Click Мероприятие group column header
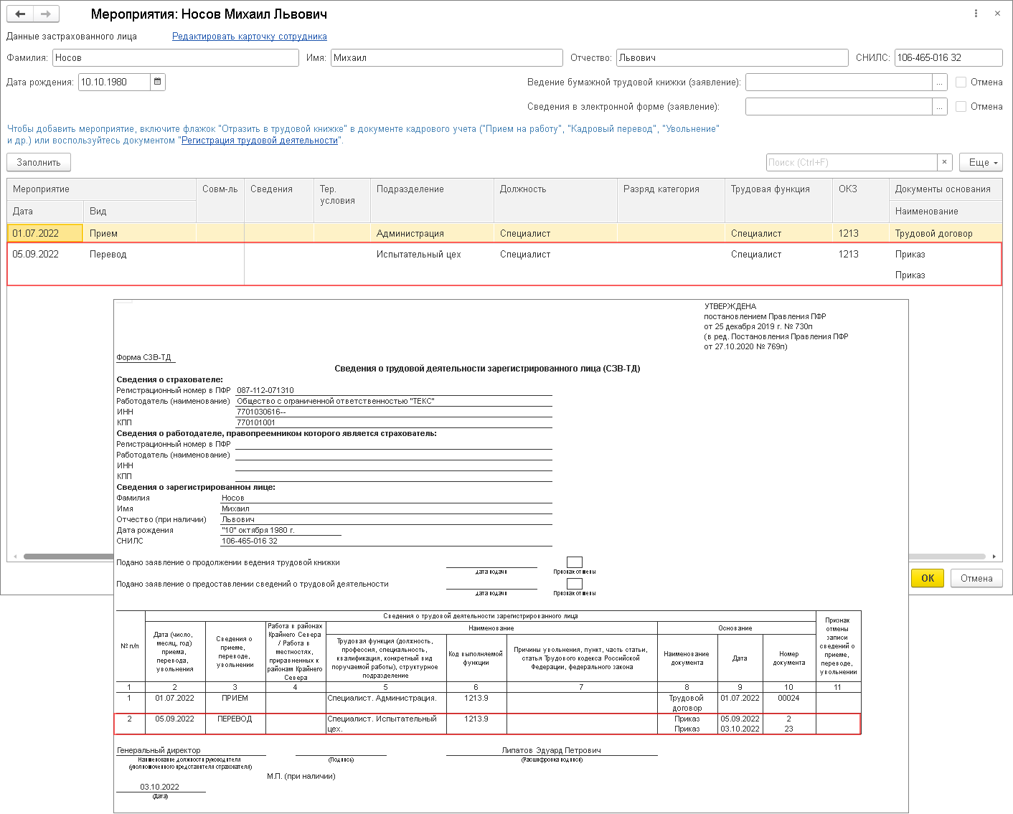 [101, 189]
